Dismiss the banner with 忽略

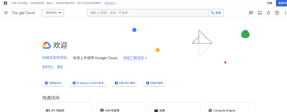pyautogui.click(x=269, y=3)
